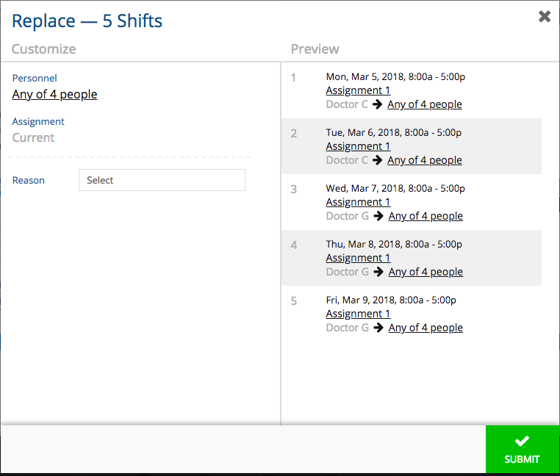Image resolution: width=560 pixels, height=476 pixels.
Task: Open Assignment 1 link for Mon, Mar 5
Action: pyautogui.click(x=358, y=90)
